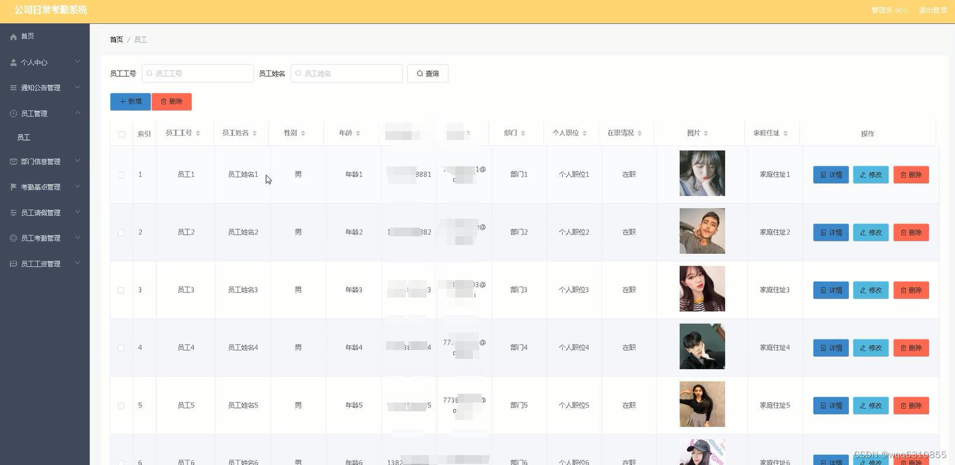Click the 查询 search button
The width and height of the screenshot is (955, 465).
tap(428, 74)
